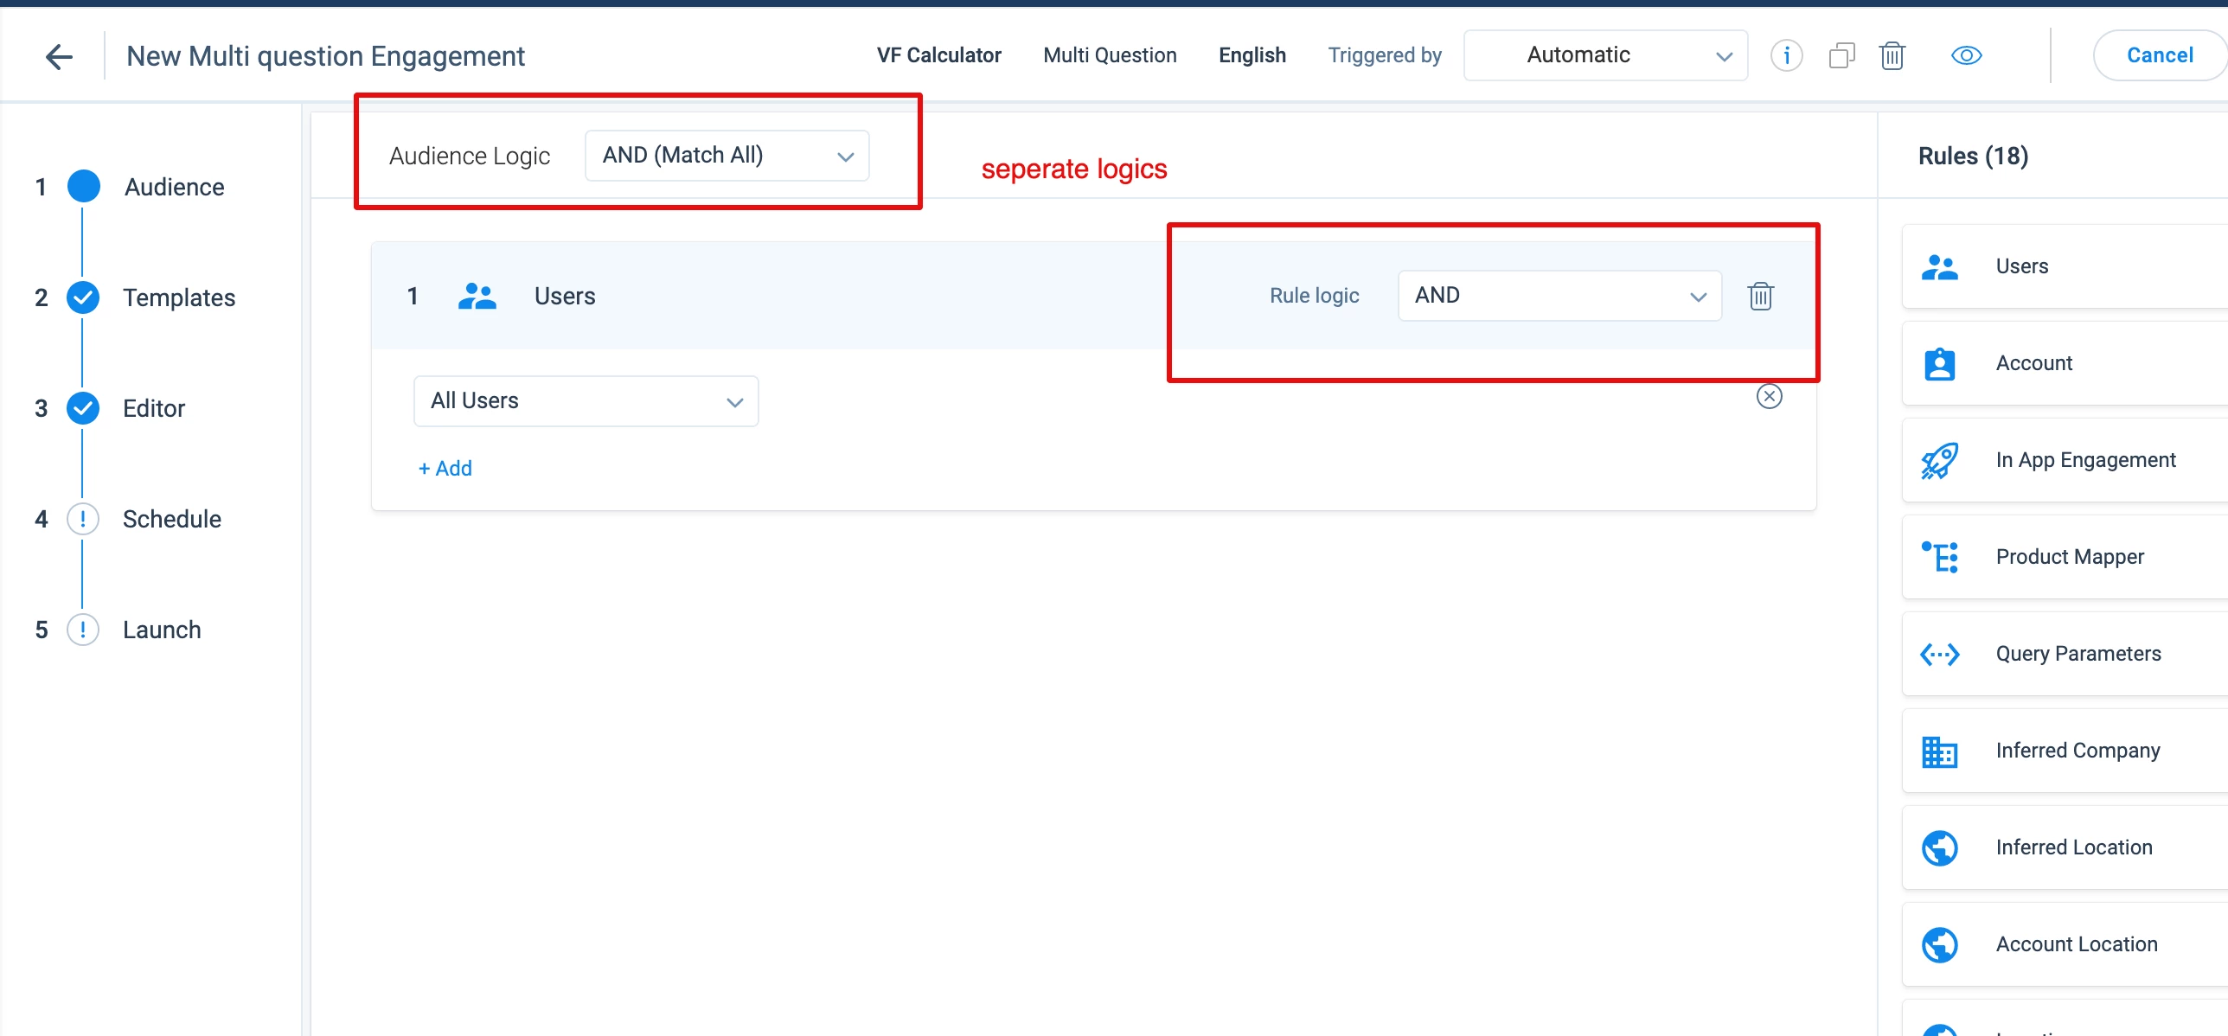Select the Account rule card
Image resolution: width=2228 pixels, height=1036 pixels.
pyautogui.click(x=2033, y=363)
